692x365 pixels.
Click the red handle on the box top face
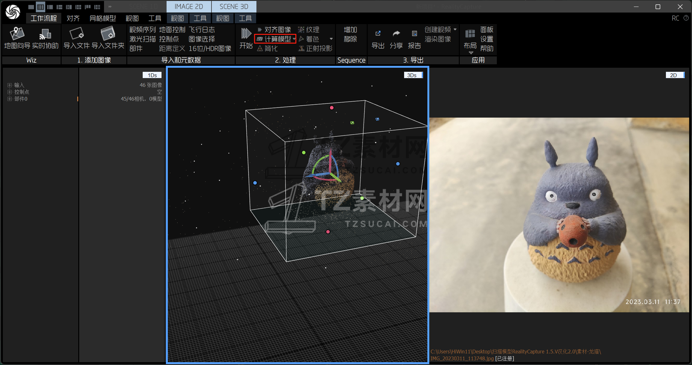pyautogui.click(x=332, y=108)
